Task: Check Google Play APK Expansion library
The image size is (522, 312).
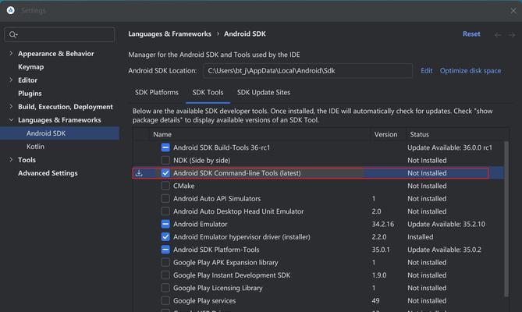Action: coord(165,262)
